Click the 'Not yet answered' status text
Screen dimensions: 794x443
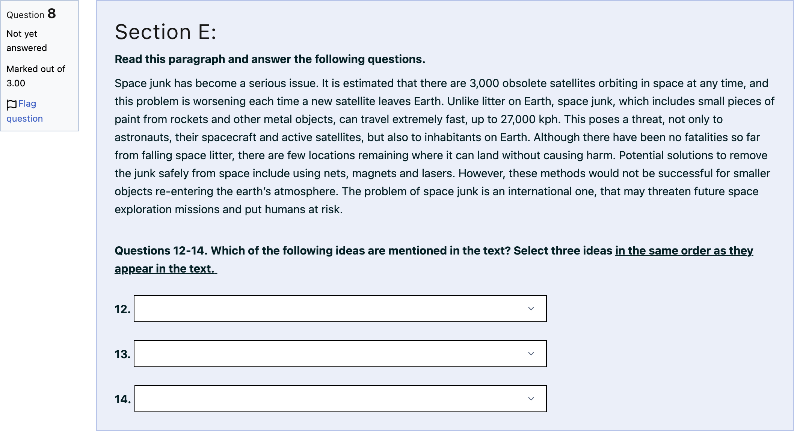click(27, 41)
